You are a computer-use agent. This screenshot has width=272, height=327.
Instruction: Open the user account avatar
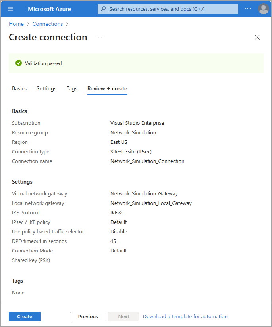click(x=263, y=9)
